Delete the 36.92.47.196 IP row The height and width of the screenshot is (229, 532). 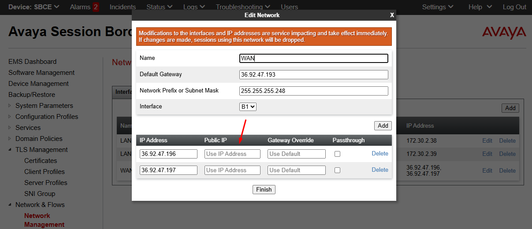click(379, 154)
